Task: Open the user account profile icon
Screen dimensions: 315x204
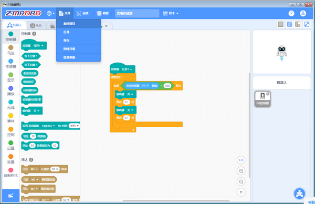Action: click(303, 13)
